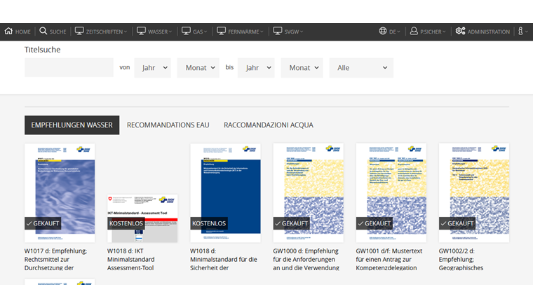Expand the Gas menu
This screenshot has height=308, width=533.
click(196, 31)
